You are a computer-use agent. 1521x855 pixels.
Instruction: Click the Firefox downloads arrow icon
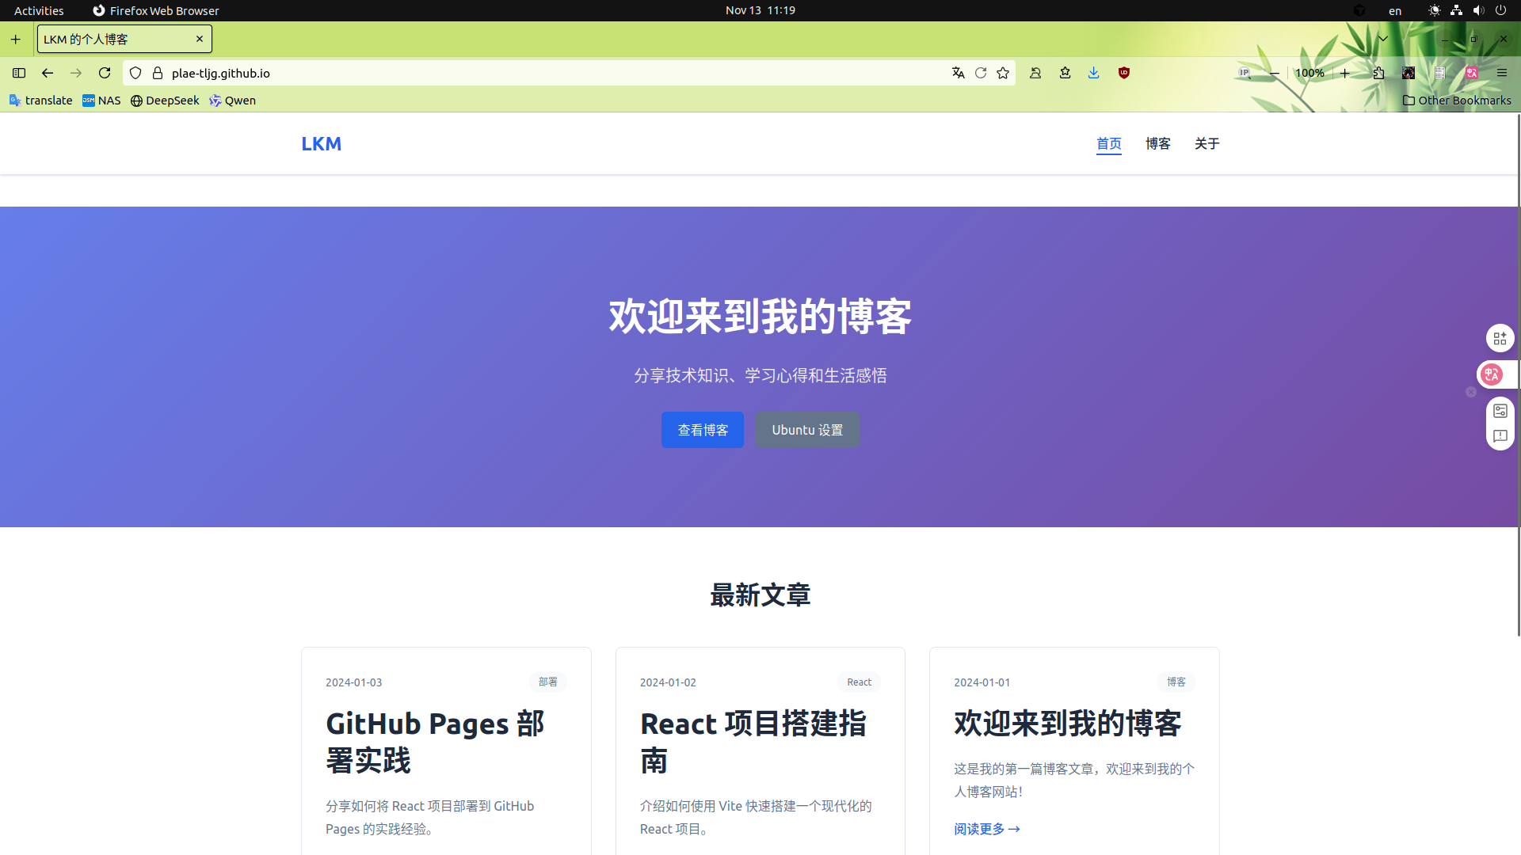pos(1094,72)
